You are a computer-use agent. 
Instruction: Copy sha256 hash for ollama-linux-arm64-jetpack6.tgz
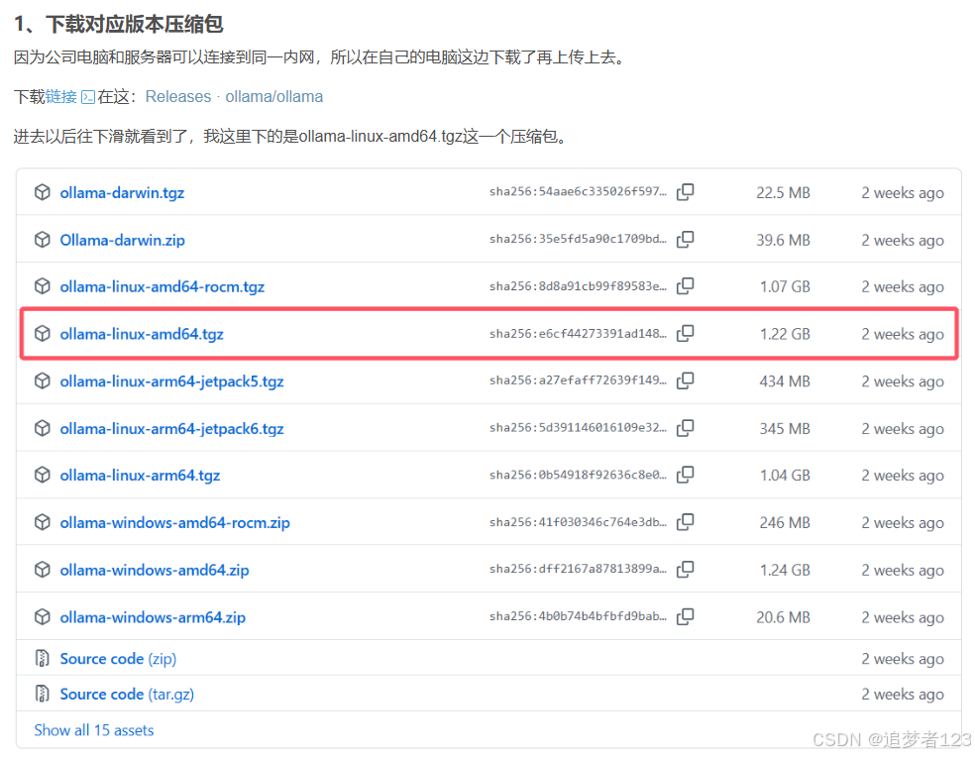click(686, 428)
